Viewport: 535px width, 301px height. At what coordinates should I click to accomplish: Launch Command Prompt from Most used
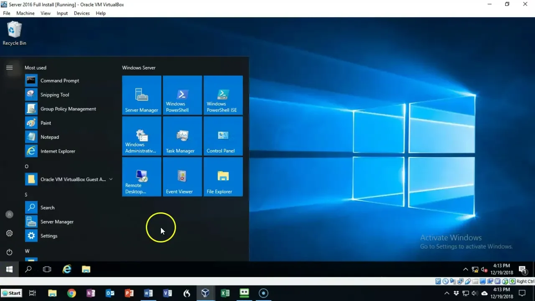[60, 81]
